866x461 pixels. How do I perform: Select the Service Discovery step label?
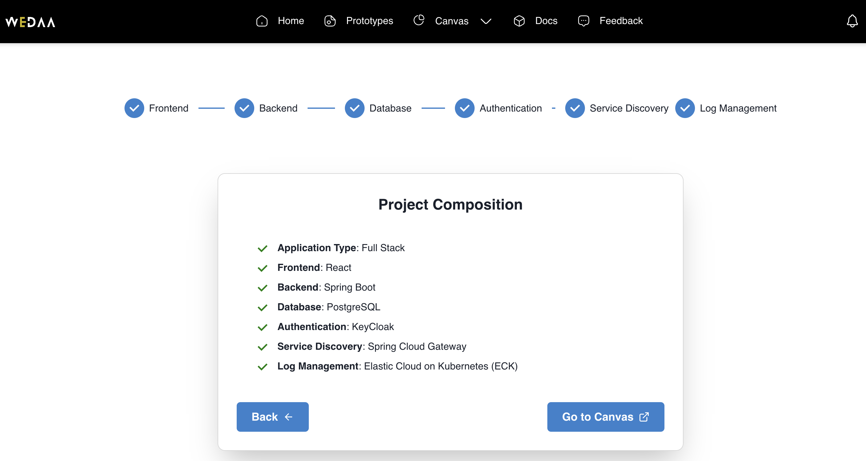(x=629, y=108)
